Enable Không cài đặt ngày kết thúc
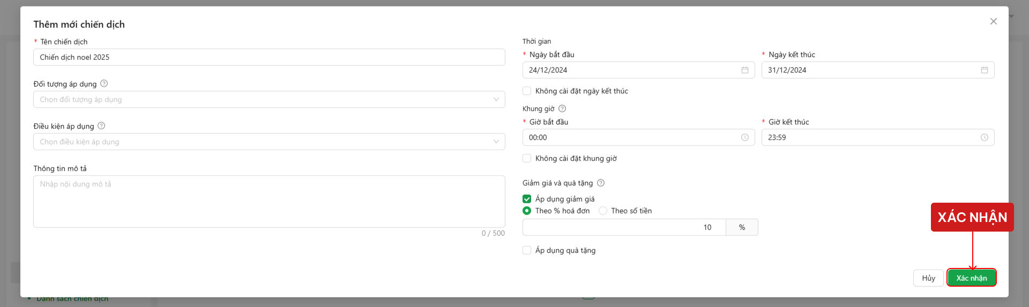Viewport: 1029px width, 307px height. [x=527, y=91]
